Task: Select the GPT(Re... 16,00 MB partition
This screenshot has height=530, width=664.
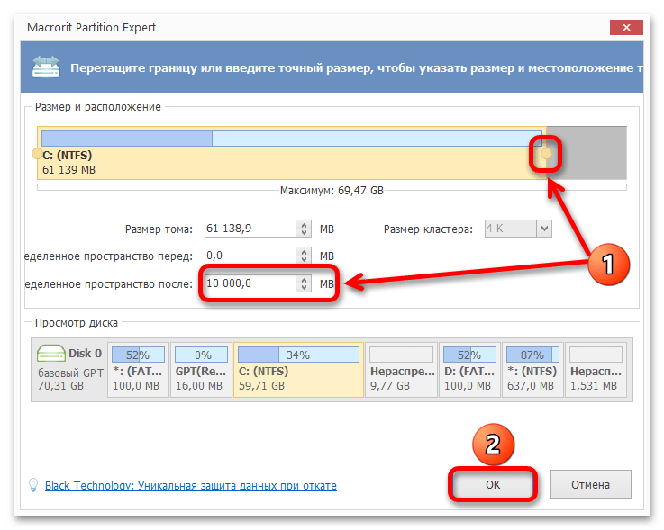Action: pos(201,369)
